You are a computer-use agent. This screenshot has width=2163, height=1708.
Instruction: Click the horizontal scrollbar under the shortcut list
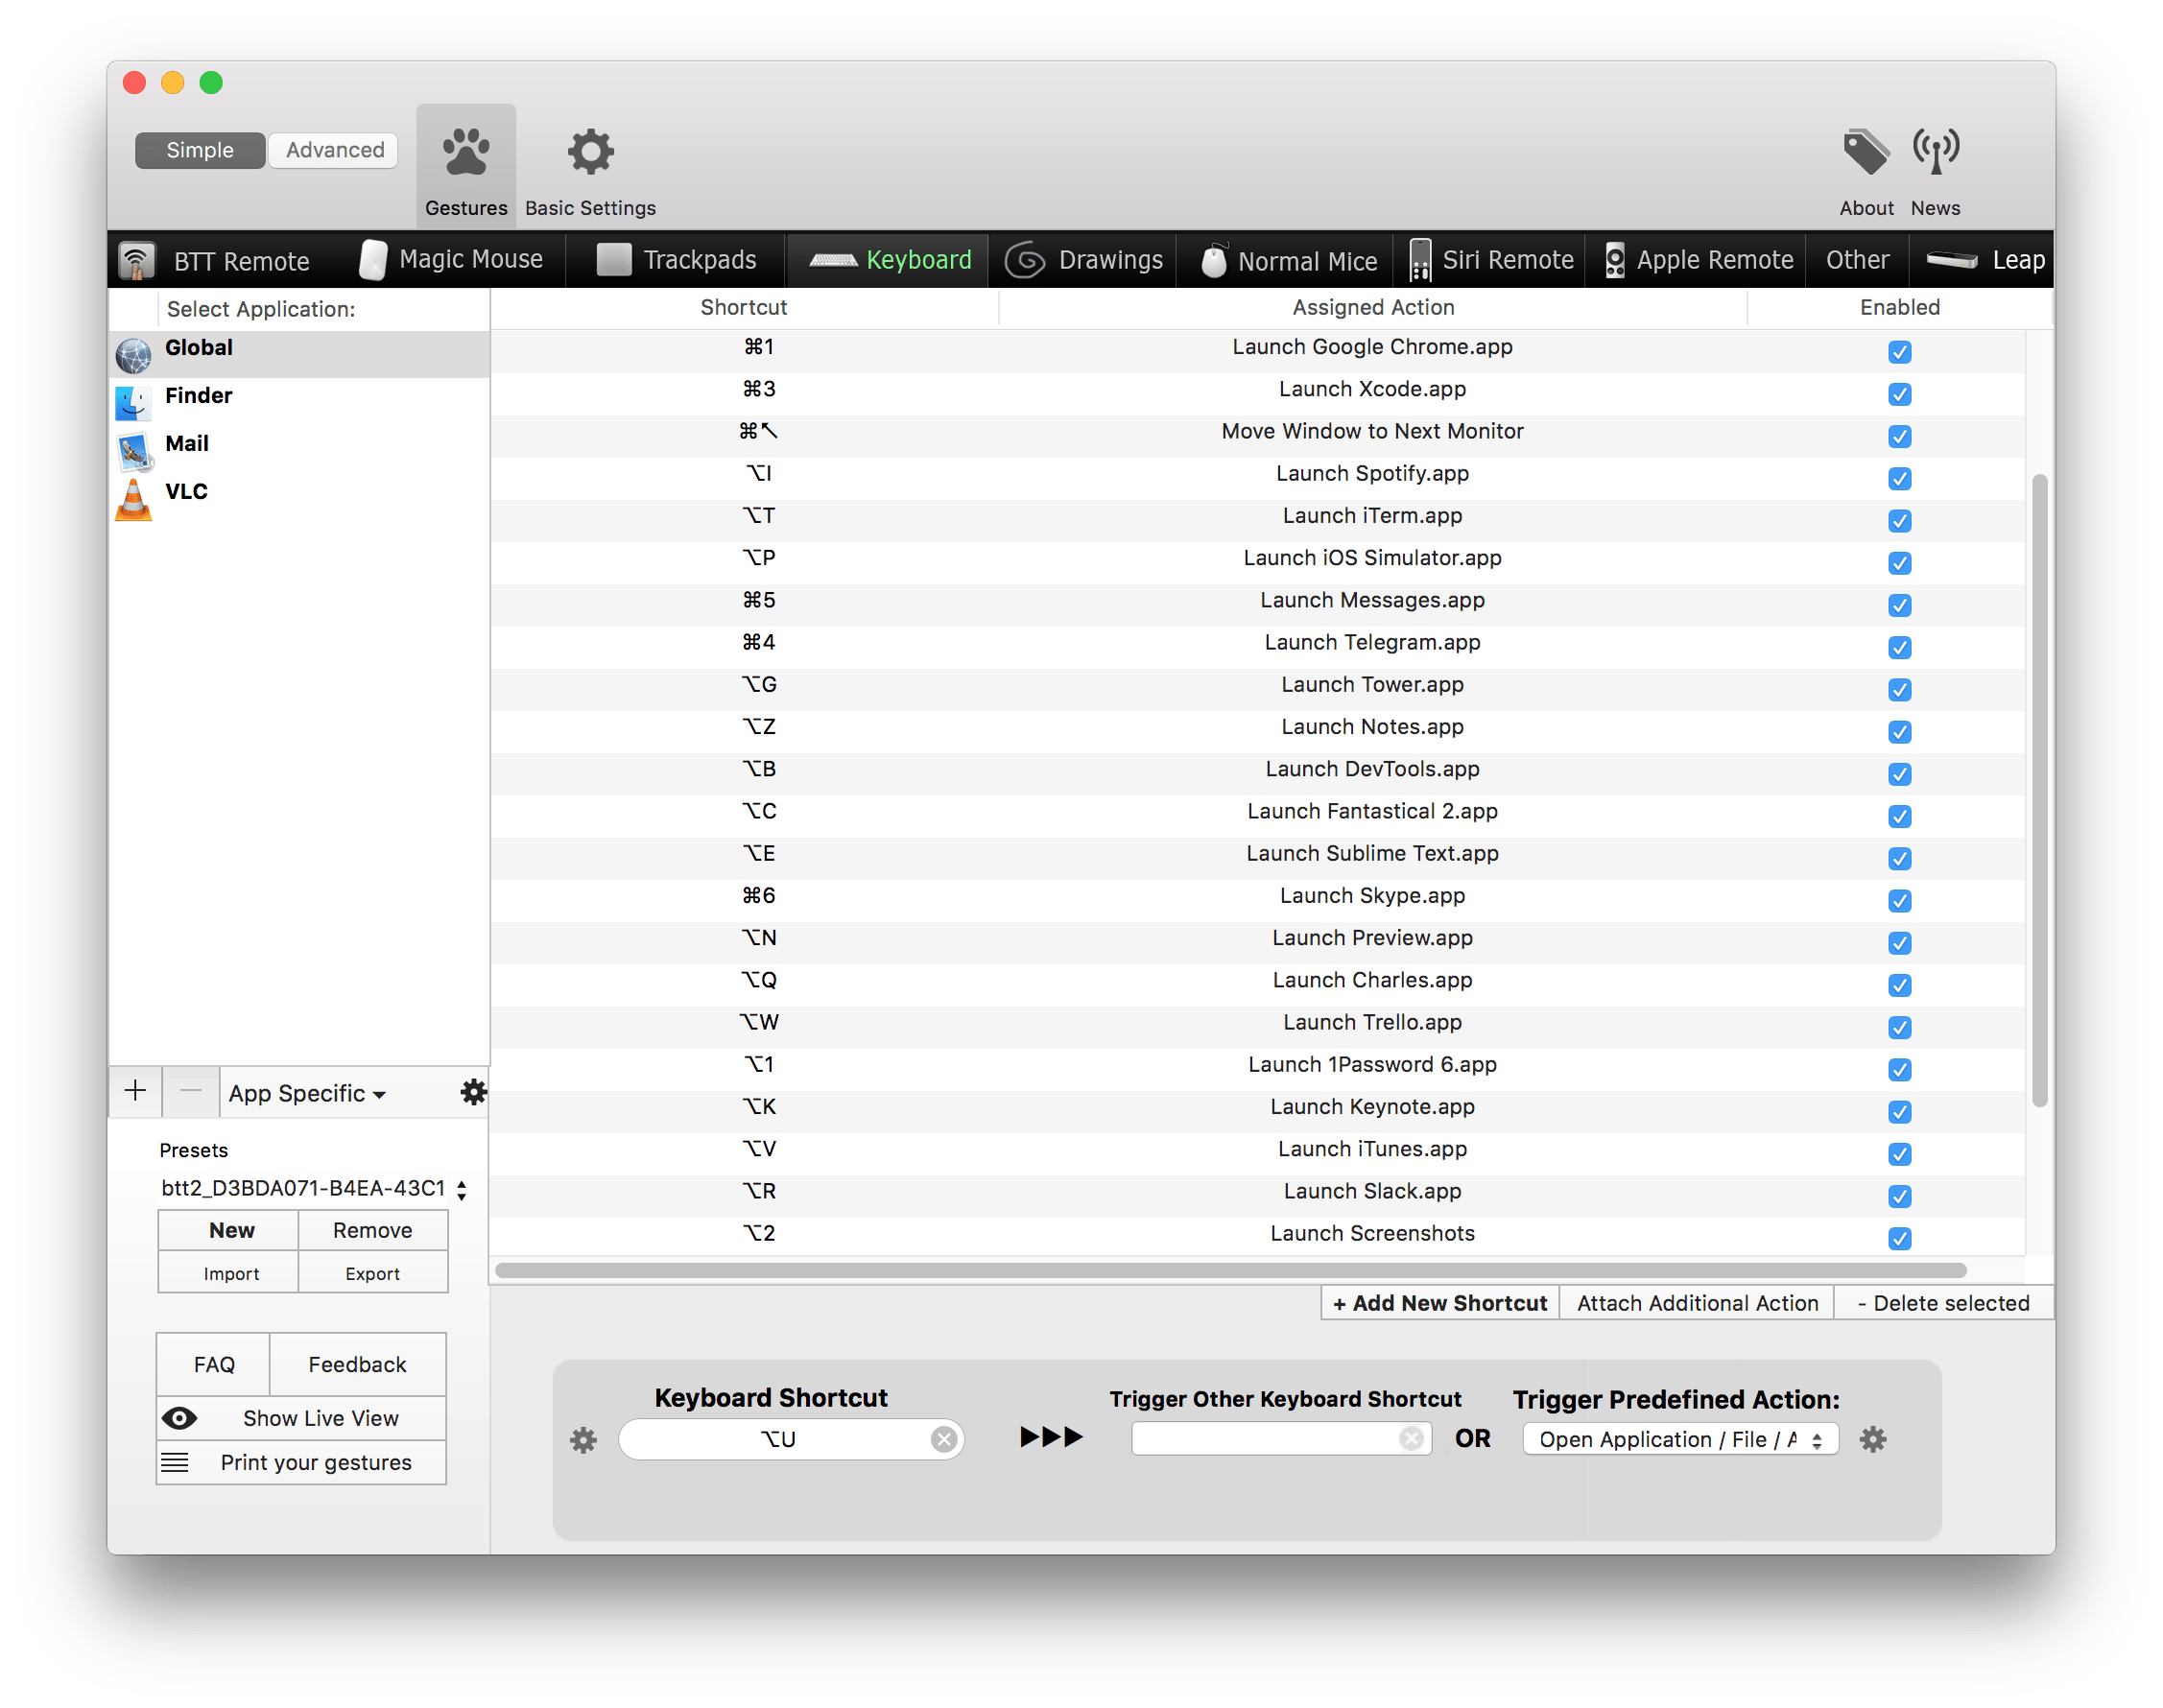1230,1270
